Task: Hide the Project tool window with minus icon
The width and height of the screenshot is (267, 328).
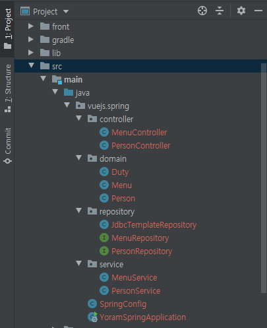Action: (x=258, y=11)
